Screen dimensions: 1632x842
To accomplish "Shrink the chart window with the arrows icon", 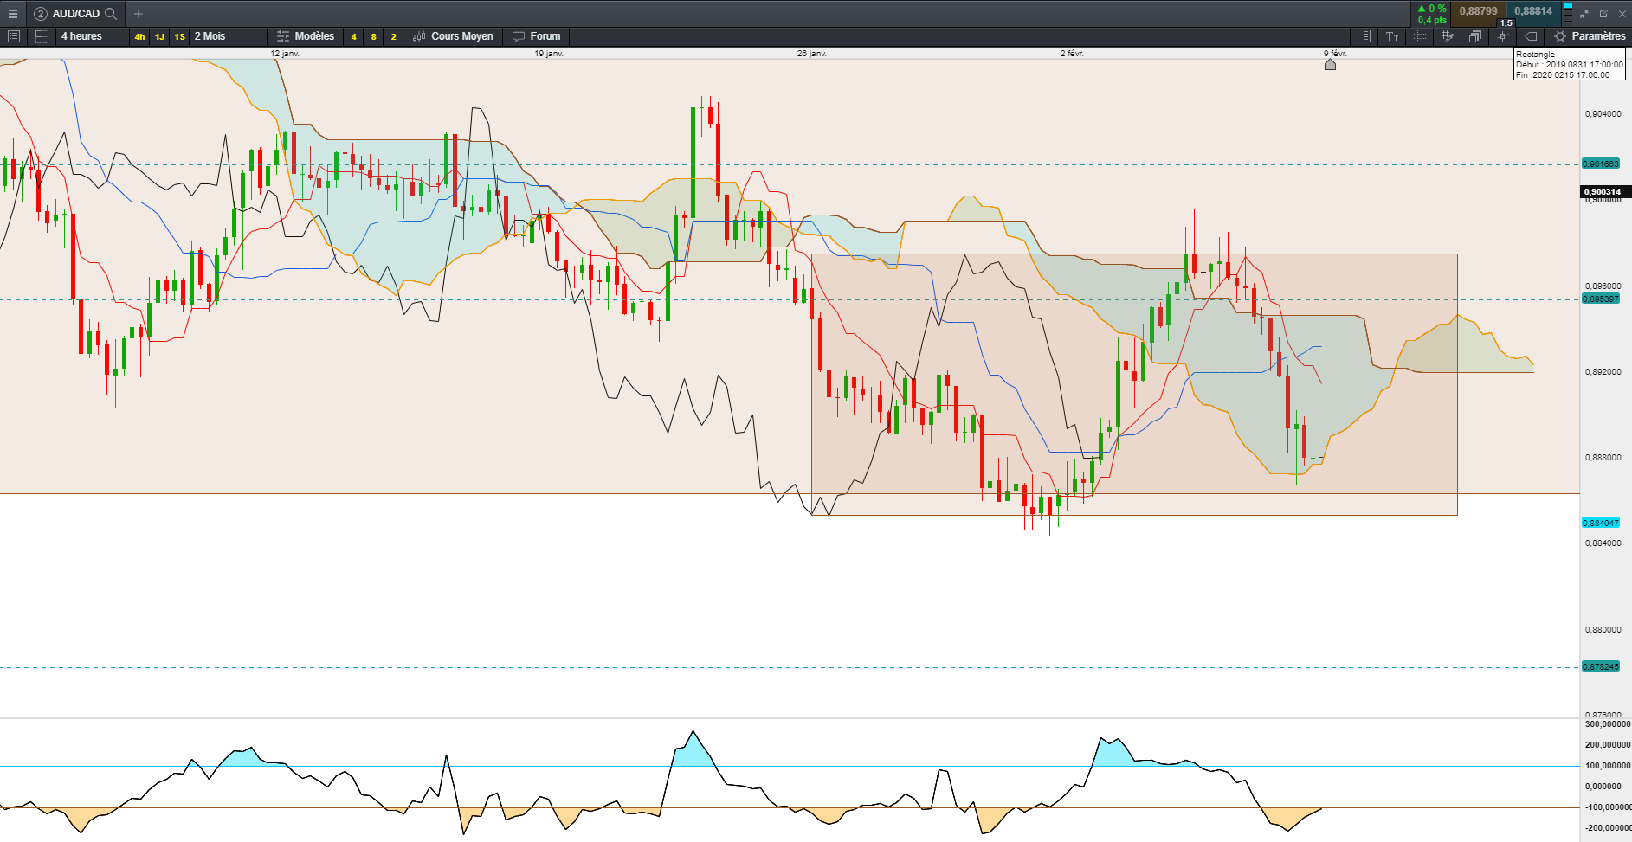I will coord(1584,14).
